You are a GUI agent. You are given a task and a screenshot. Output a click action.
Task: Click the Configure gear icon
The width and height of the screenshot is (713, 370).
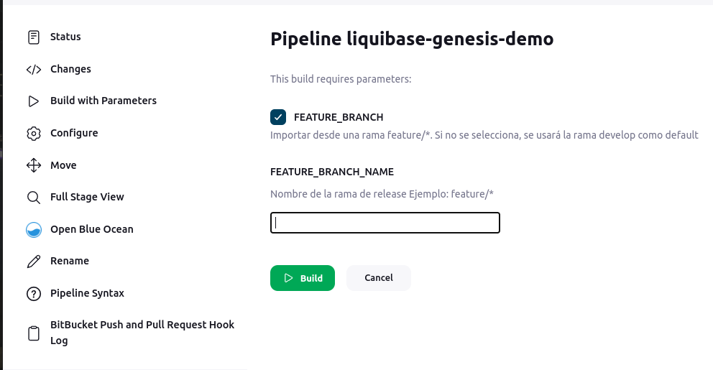pos(34,134)
